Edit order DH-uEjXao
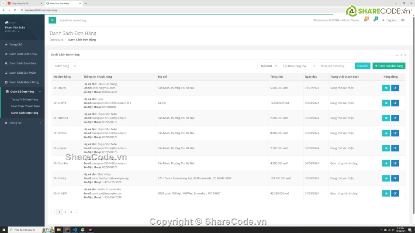 tap(395, 148)
